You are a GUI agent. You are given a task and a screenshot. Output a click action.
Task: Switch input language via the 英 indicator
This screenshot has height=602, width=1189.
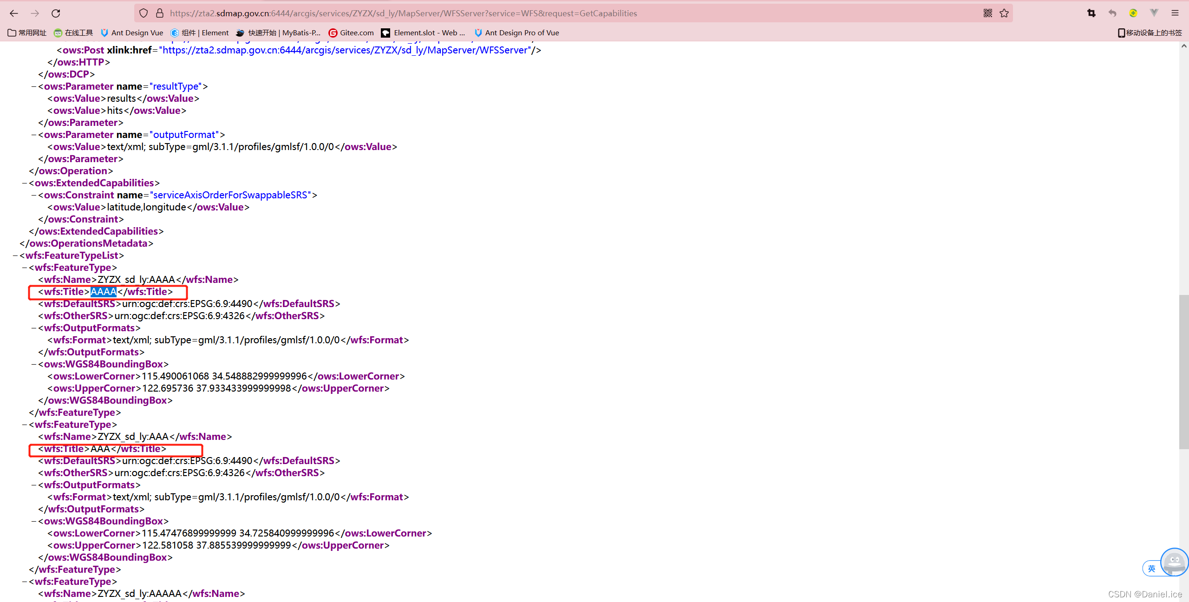click(x=1151, y=568)
